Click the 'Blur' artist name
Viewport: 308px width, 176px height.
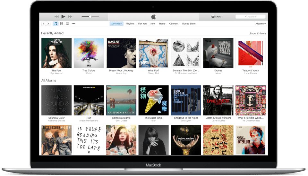coord(153,121)
